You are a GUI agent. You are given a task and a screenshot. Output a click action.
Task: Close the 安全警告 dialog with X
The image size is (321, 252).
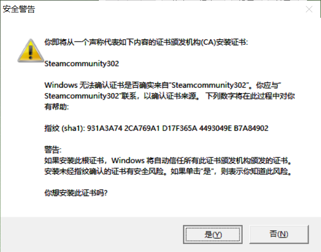tap(309, 9)
